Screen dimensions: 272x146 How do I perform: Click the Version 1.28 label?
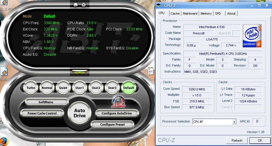[x=255, y=132]
